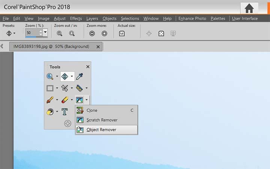Screen dimensions: 270x169
Task: Select the Paint Brush tool
Action: tap(50, 100)
